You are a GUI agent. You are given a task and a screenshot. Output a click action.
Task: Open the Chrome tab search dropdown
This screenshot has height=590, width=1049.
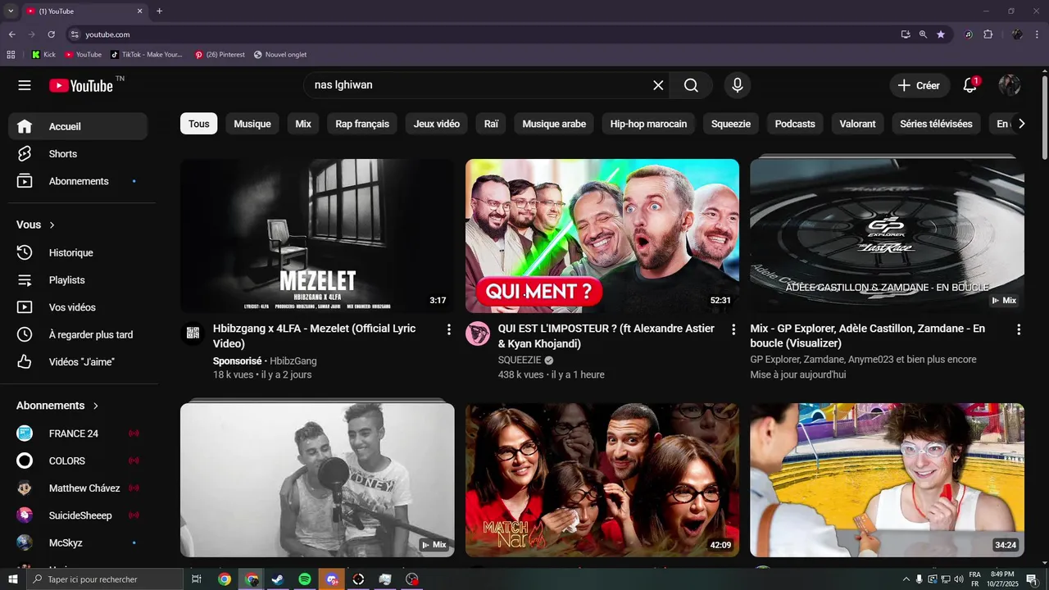tap(11, 11)
